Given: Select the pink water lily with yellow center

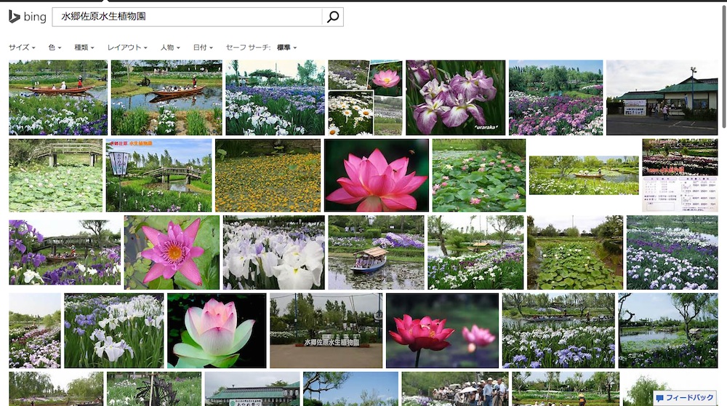Looking at the screenshot, I should point(172,252).
